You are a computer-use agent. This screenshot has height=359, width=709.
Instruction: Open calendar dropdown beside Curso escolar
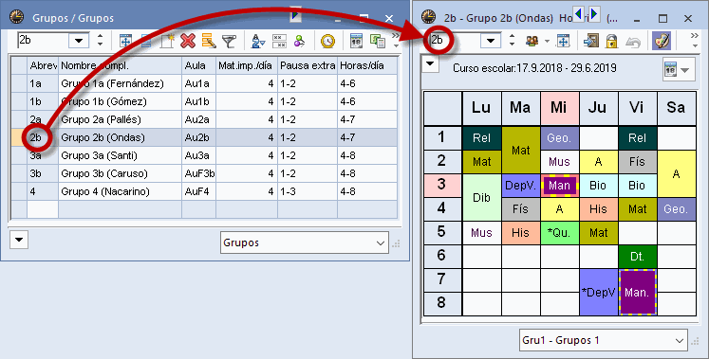point(679,70)
